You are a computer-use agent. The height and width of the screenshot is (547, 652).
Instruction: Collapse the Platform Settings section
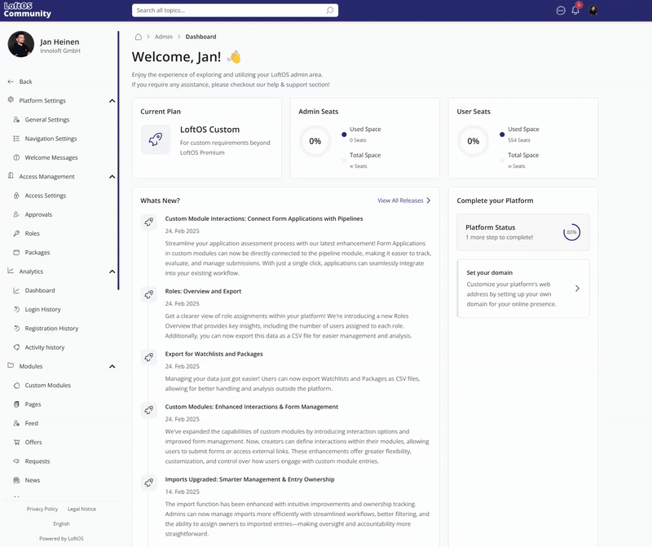point(112,101)
